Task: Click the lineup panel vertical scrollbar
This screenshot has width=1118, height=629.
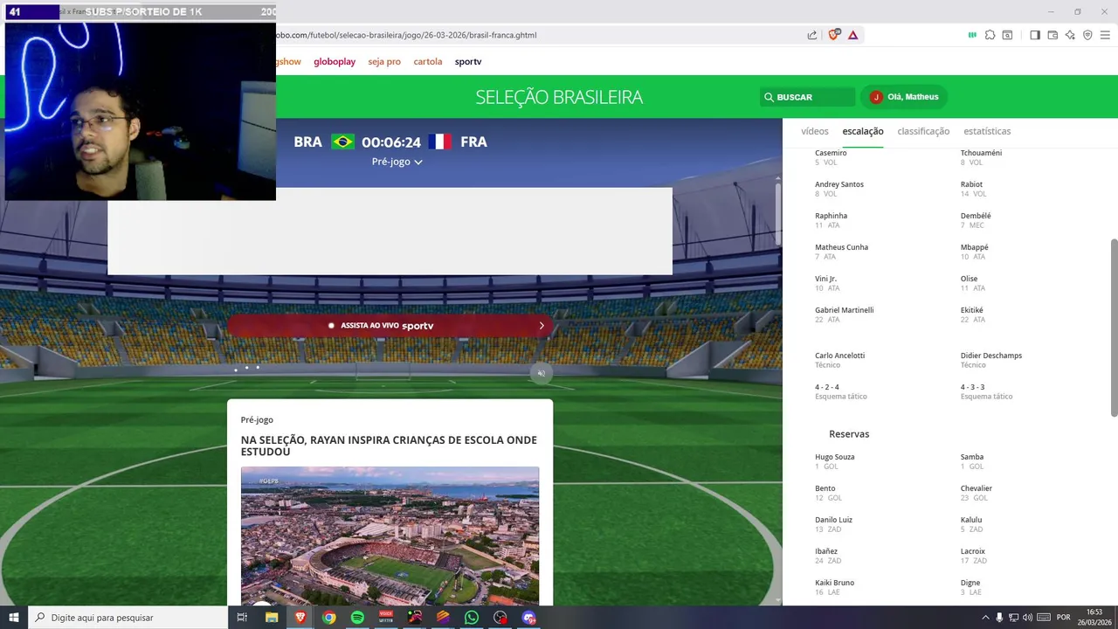Action: [1114, 328]
